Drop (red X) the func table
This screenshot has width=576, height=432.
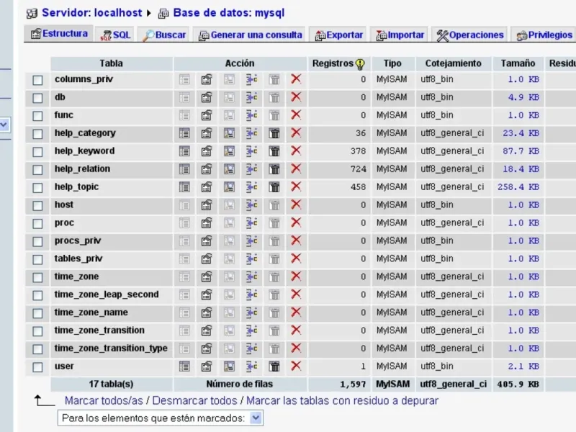coord(296,115)
